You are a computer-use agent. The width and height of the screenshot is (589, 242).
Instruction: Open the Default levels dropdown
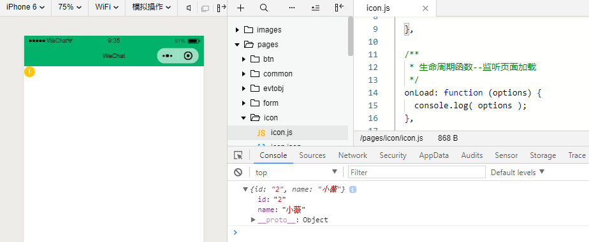coord(518,172)
